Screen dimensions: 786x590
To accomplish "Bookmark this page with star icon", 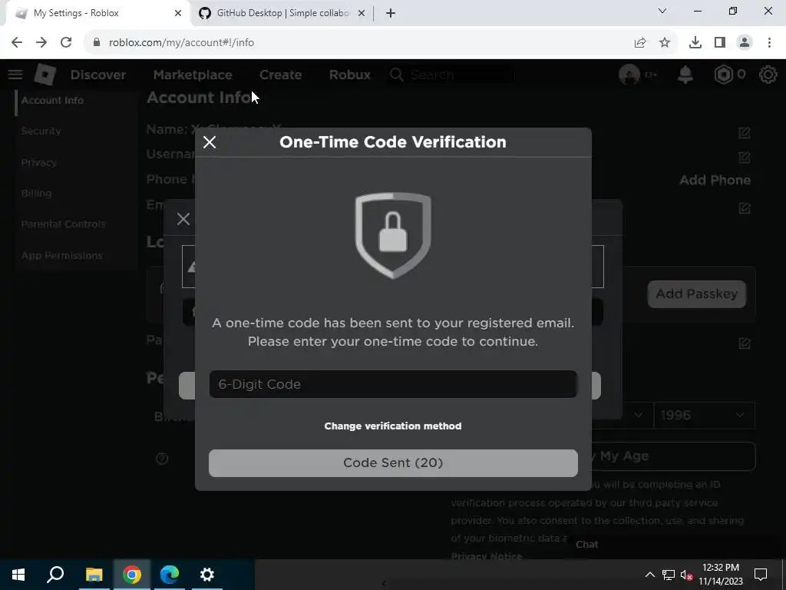I will point(665,43).
